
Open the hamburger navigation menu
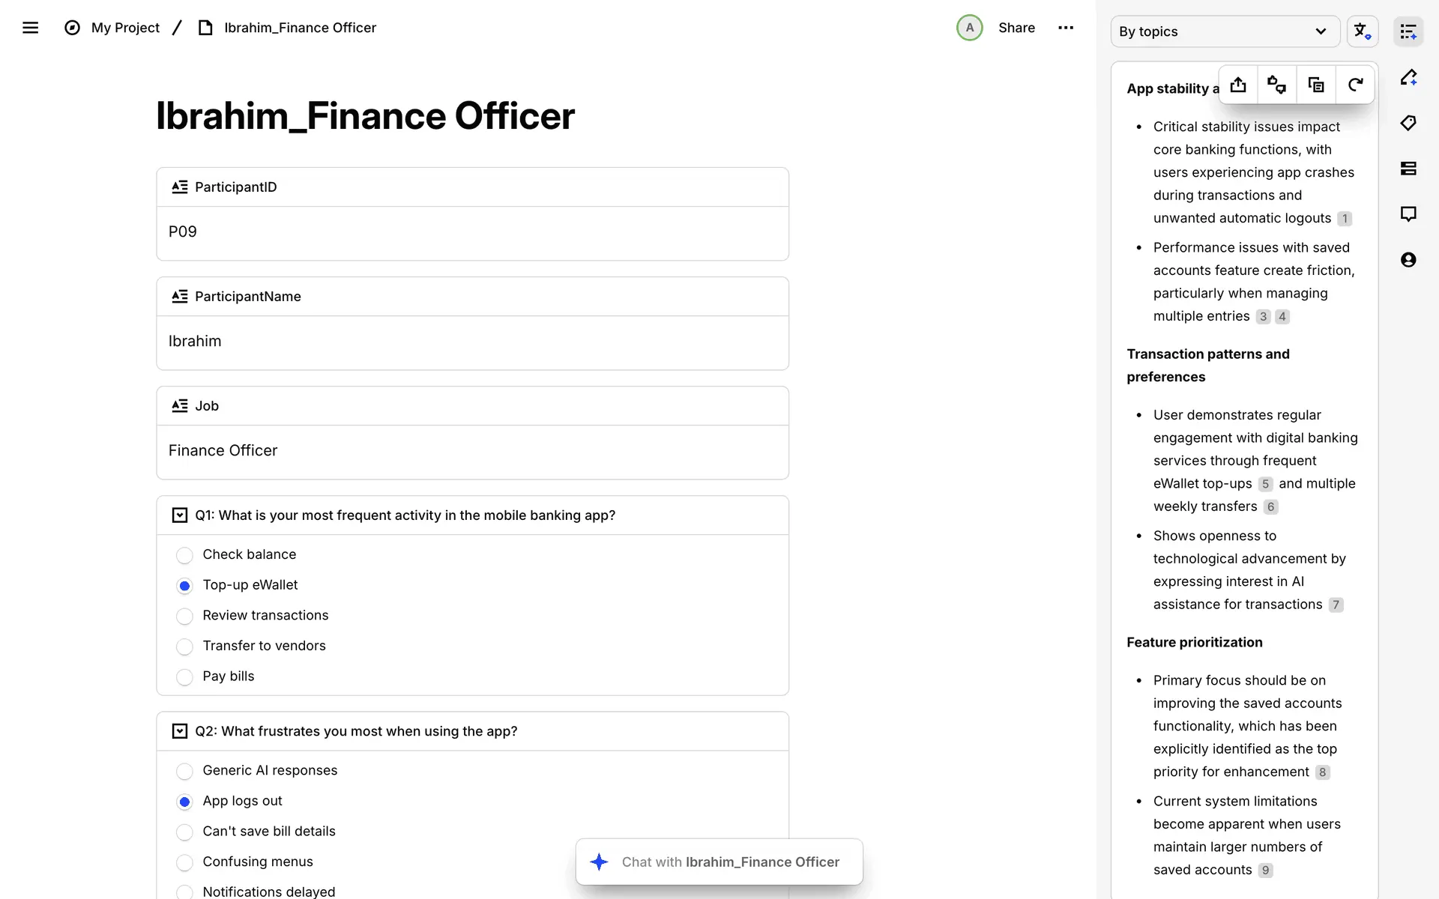coord(30,28)
